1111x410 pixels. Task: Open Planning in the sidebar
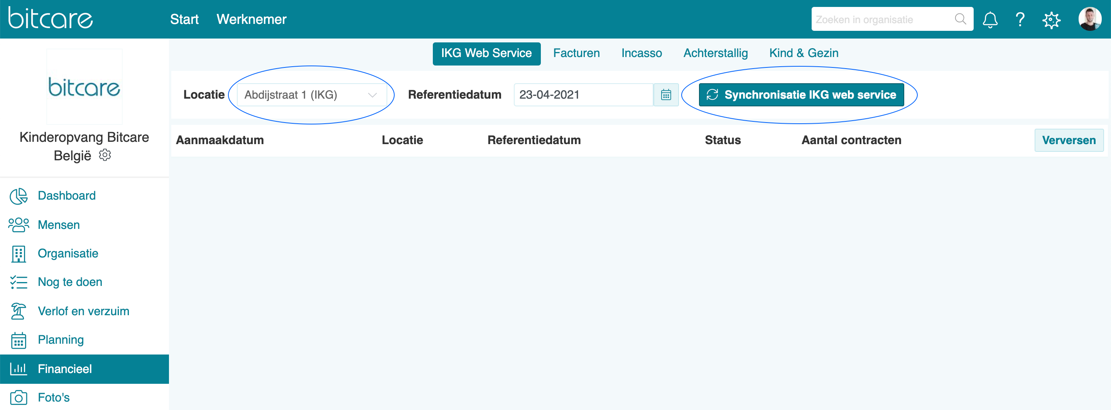(61, 340)
